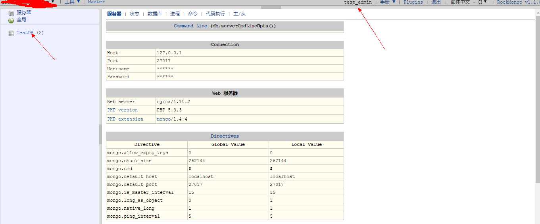Viewport: 540px width, 224px height.
Task: Click the PHP extension link
Action: pyautogui.click(x=125, y=119)
